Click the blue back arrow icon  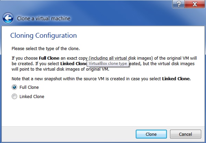click(8, 18)
